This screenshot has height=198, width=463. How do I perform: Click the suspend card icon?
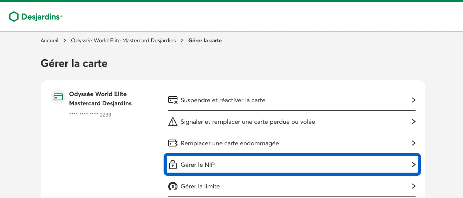coord(173,100)
